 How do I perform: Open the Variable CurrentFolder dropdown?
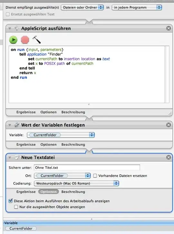point(61,135)
